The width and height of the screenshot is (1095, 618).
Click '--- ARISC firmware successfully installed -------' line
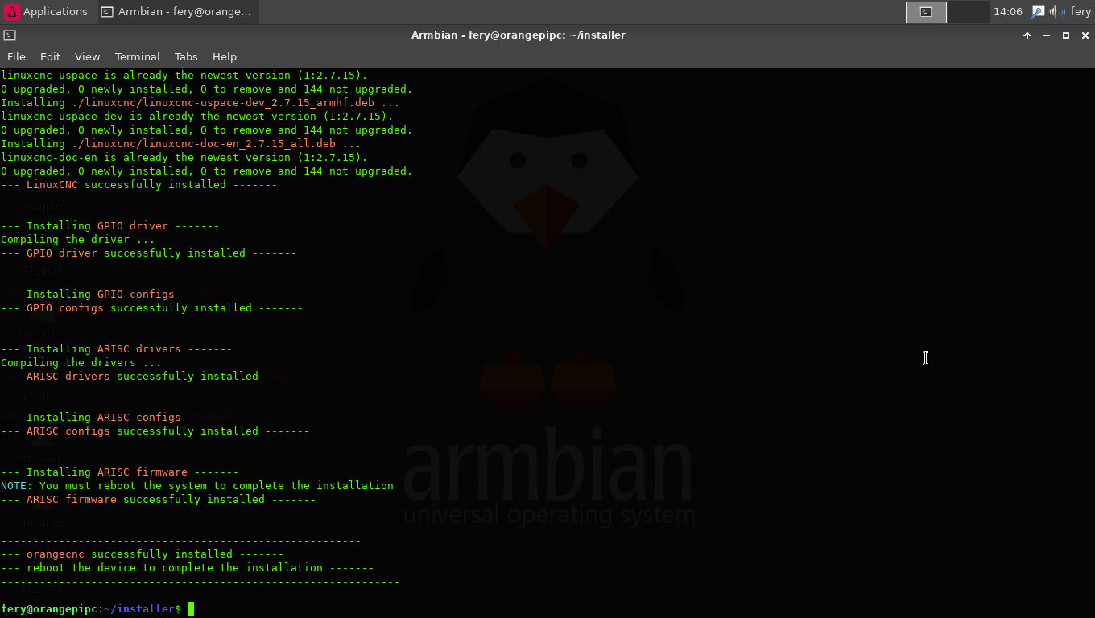159,500
